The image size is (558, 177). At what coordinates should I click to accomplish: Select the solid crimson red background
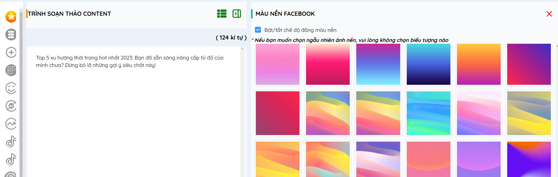coord(278,113)
